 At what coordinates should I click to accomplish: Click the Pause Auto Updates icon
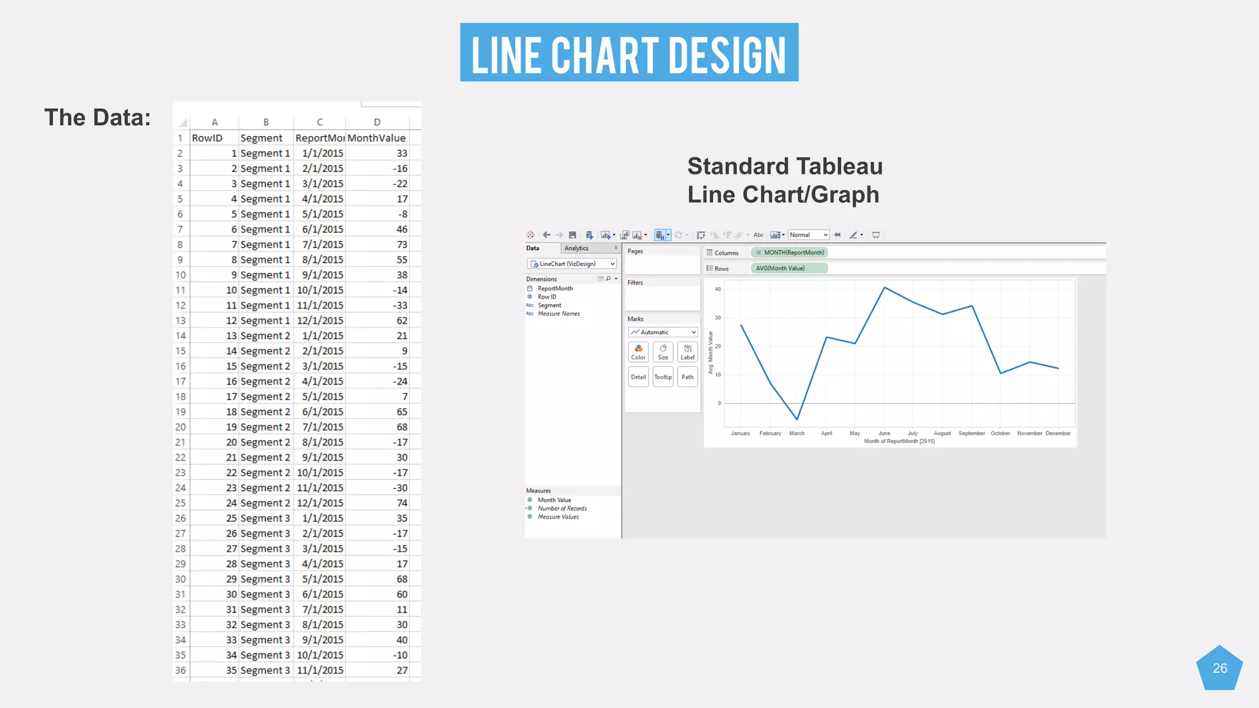click(660, 235)
